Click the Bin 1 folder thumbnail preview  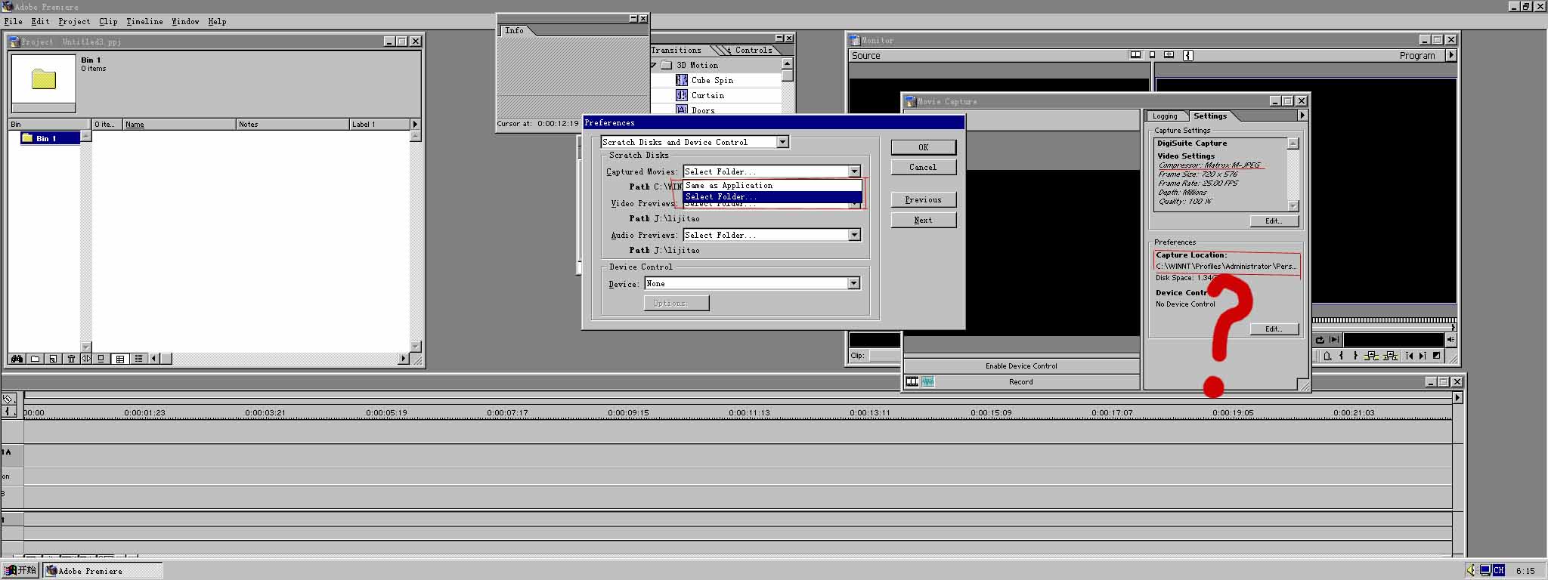[43, 79]
